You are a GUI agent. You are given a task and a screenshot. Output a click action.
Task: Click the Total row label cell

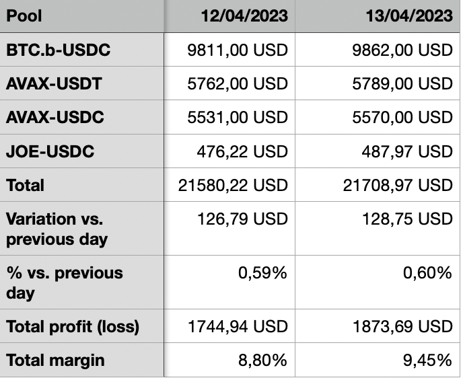pos(25,185)
